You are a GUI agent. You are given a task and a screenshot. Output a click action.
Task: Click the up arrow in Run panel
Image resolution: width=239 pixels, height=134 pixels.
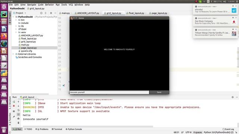click(x=18, y=102)
